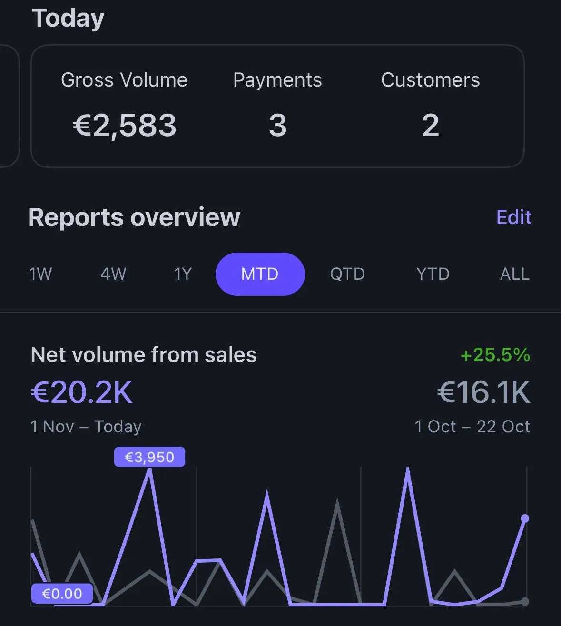Screen dimensions: 561x626
Task: Select the gray endpoint dot on the chart
Action: [525, 602]
